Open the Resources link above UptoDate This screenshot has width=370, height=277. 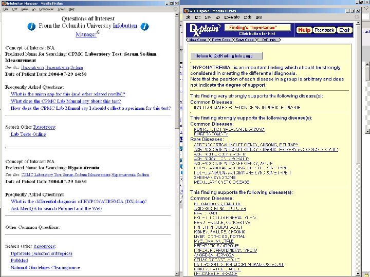pyautogui.click(x=44, y=246)
